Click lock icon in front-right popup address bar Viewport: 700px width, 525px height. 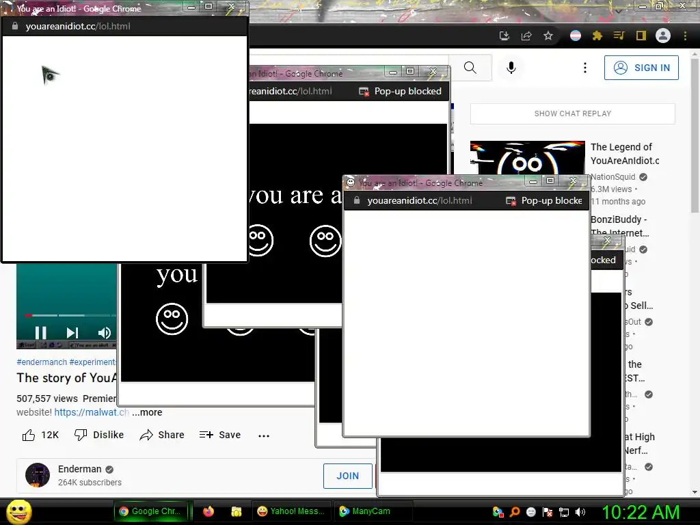point(356,200)
